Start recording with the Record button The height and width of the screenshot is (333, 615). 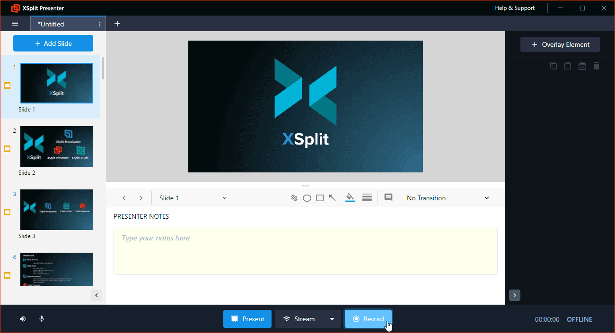pyautogui.click(x=368, y=319)
